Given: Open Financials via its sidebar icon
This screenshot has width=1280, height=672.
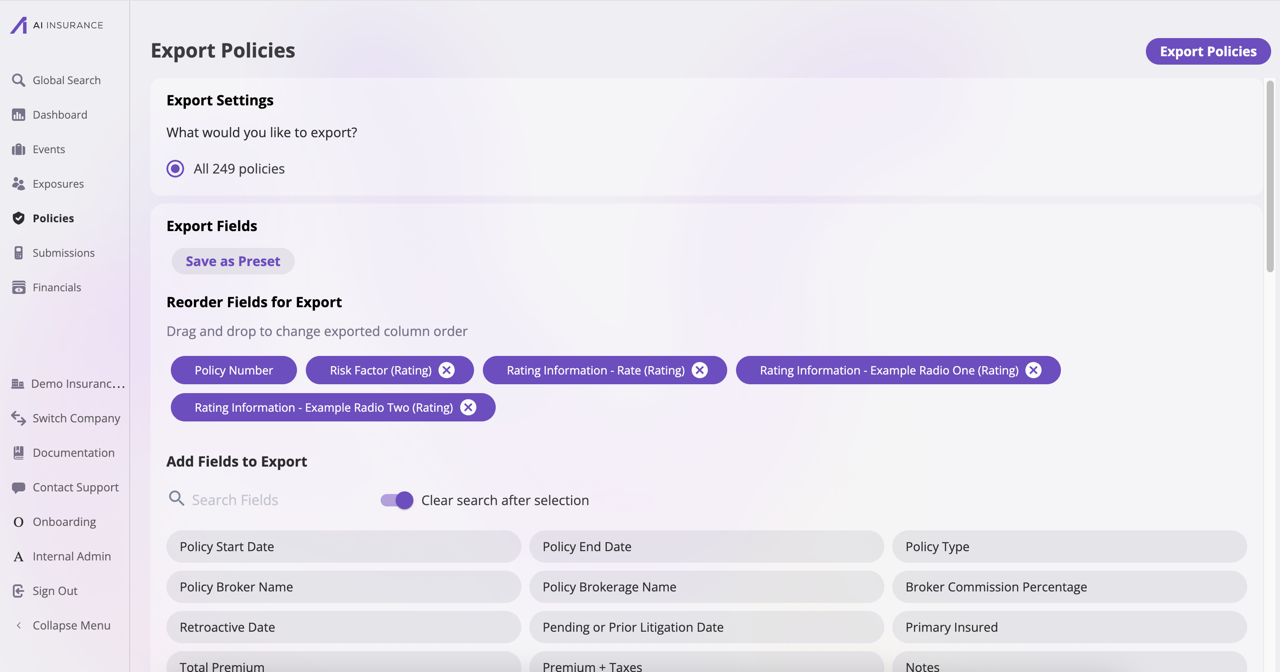Looking at the screenshot, I should pos(19,287).
